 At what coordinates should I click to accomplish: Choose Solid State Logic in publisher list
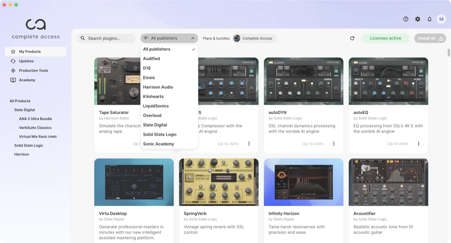click(x=160, y=135)
